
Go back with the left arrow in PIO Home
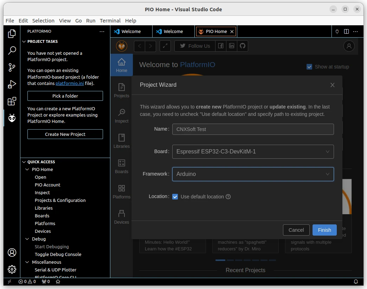click(x=140, y=46)
